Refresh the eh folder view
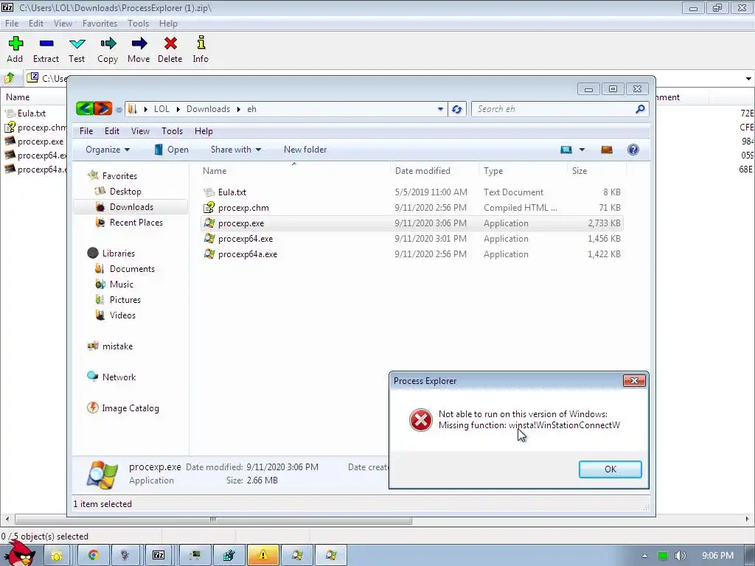Image resolution: width=755 pixels, height=566 pixels. pos(456,109)
